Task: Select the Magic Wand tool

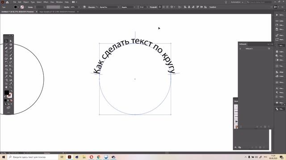Action: (6, 44)
